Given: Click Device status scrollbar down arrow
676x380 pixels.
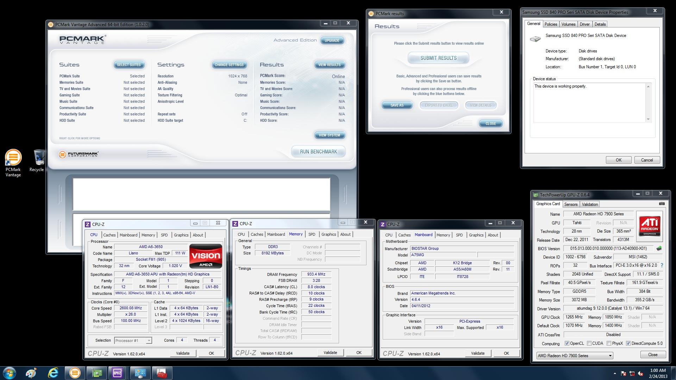Looking at the screenshot, I should pyautogui.click(x=648, y=119).
